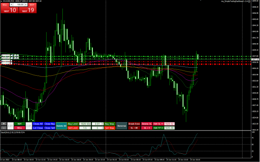Screen dimensions: 260x162
Task: Select the 1.5 value input field
Action: [x=85, y=128]
